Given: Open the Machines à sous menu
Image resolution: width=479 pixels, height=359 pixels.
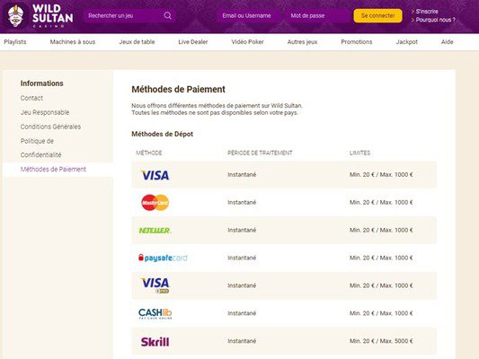Looking at the screenshot, I should [x=73, y=42].
